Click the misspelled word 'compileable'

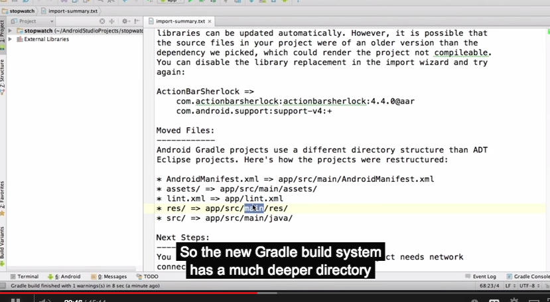[x=461, y=52]
